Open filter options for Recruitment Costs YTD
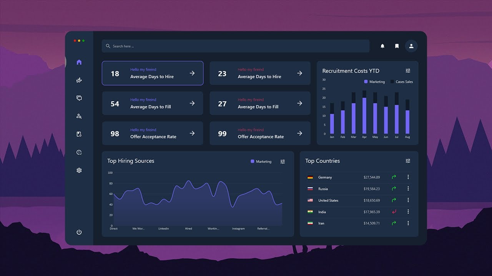 tap(408, 71)
